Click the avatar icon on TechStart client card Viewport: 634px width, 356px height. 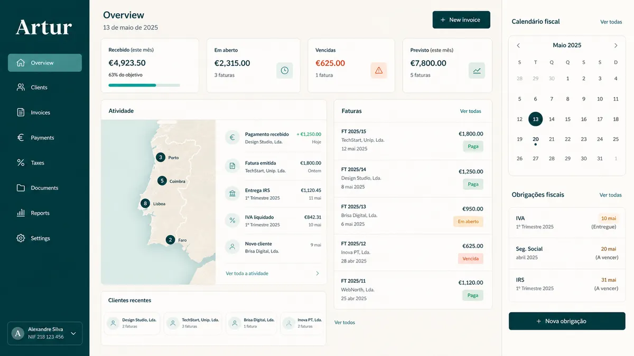click(172, 323)
